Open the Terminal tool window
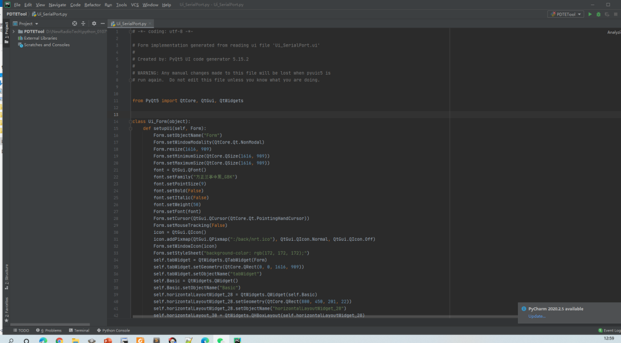The height and width of the screenshot is (343, 621). [79, 330]
